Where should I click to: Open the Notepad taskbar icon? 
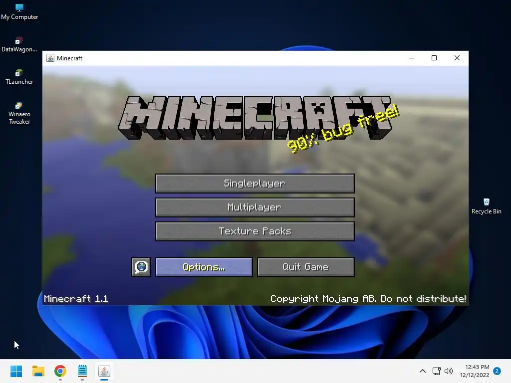click(x=82, y=371)
